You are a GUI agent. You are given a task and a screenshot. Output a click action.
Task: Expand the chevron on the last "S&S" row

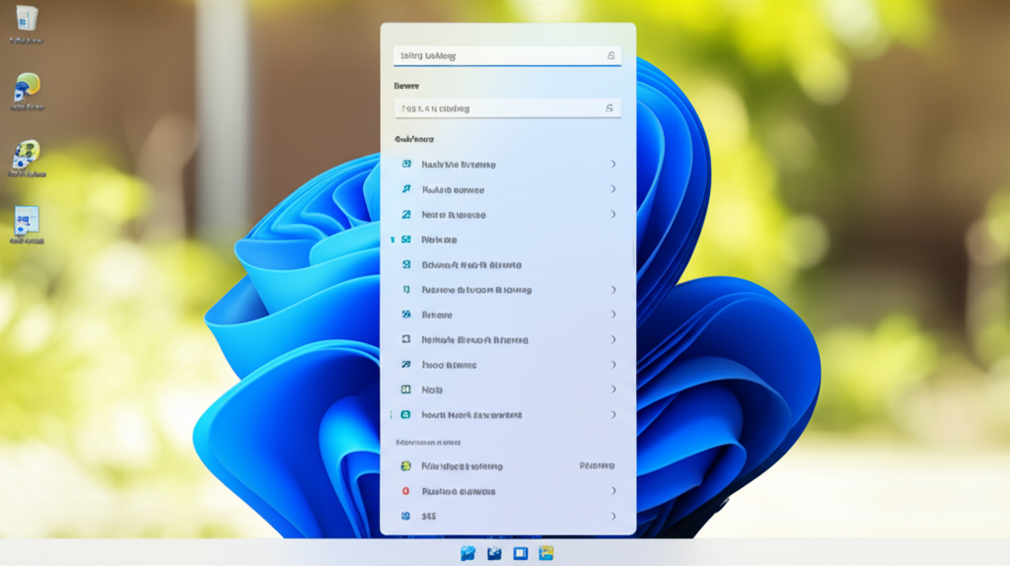(x=613, y=516)
